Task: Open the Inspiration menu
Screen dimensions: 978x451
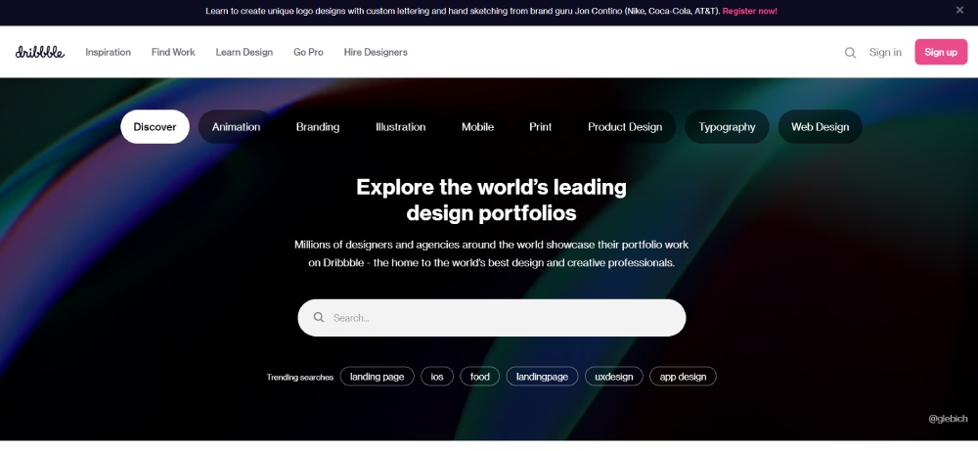Action: (108, 53)
